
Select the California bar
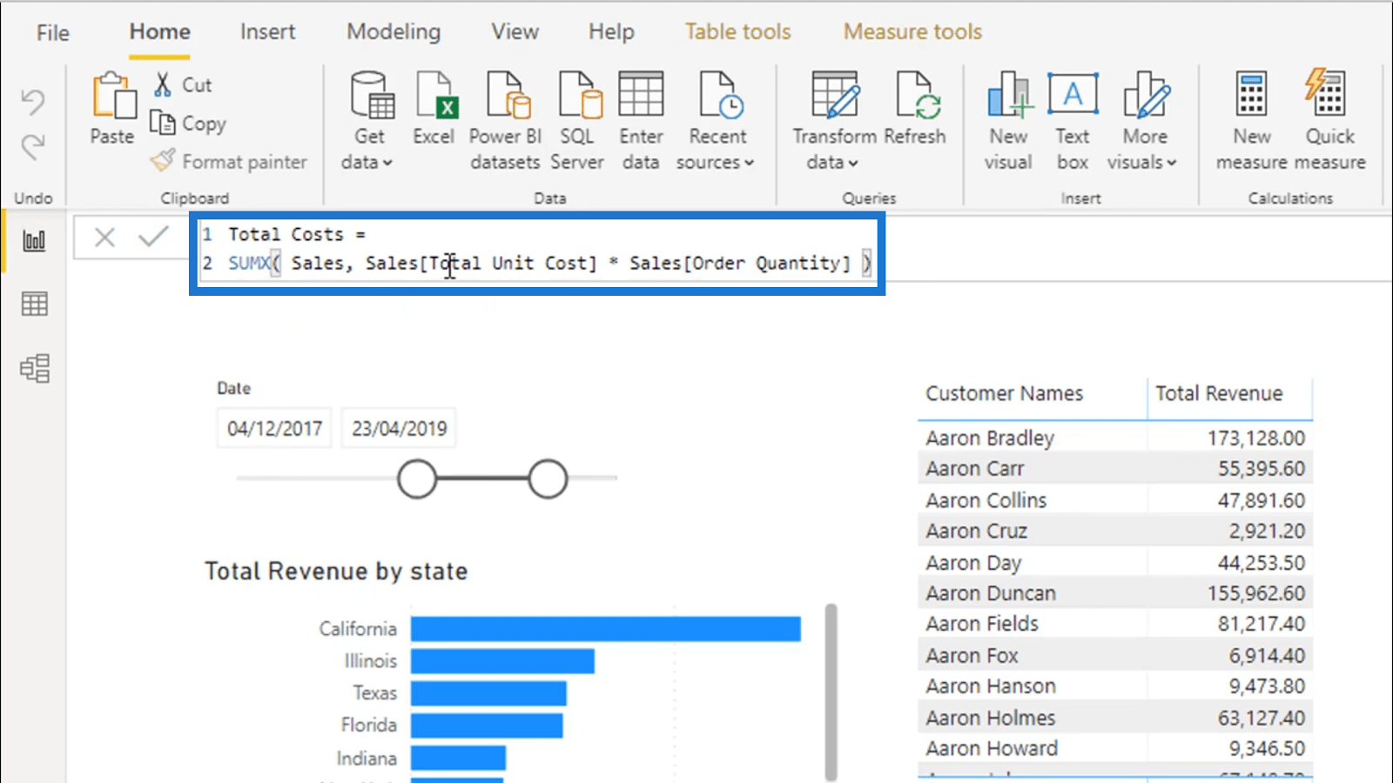[606, 629]
